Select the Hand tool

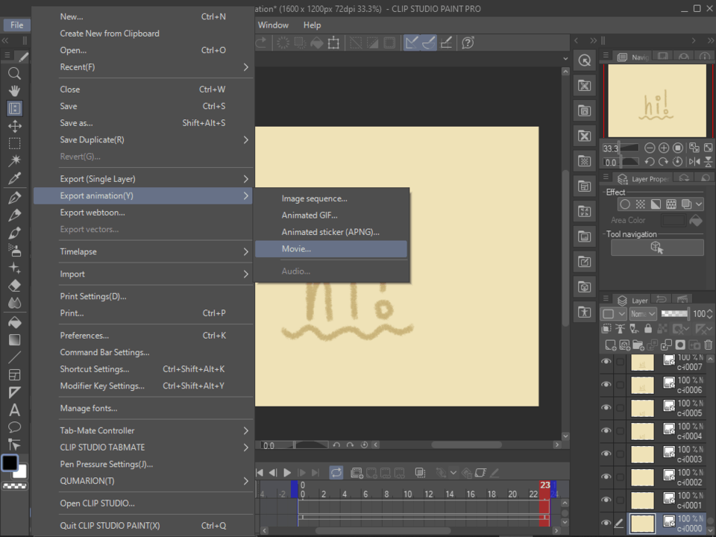click(14, 91)
